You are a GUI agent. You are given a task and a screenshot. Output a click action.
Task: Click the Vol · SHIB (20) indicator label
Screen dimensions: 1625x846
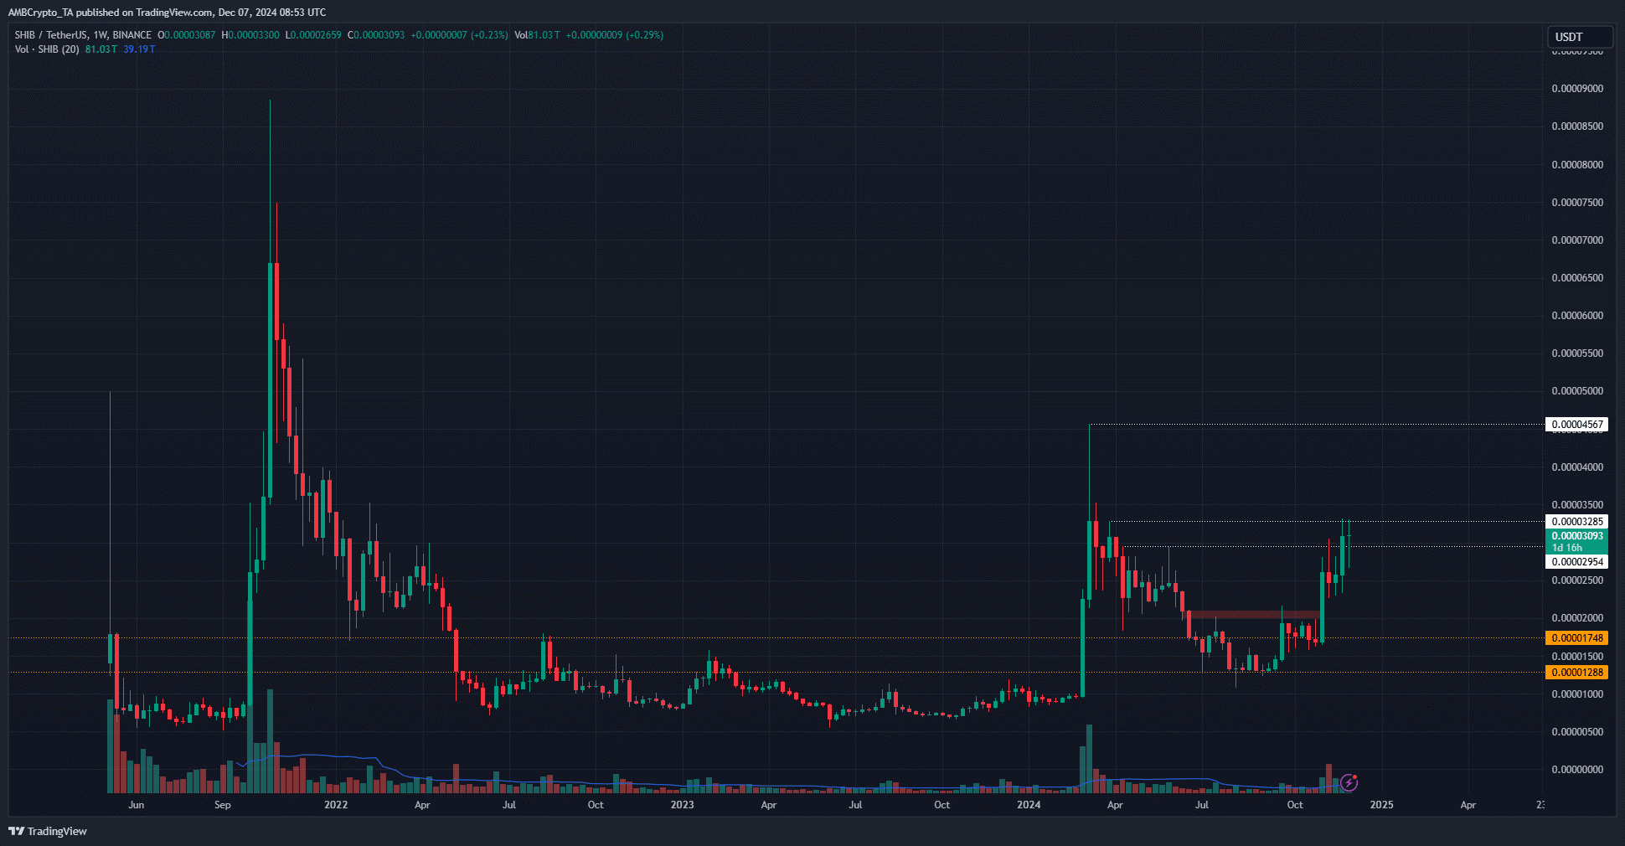click(47, 49)
